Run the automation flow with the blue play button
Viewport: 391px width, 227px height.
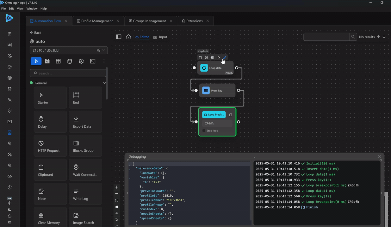(x=36, y=61)
